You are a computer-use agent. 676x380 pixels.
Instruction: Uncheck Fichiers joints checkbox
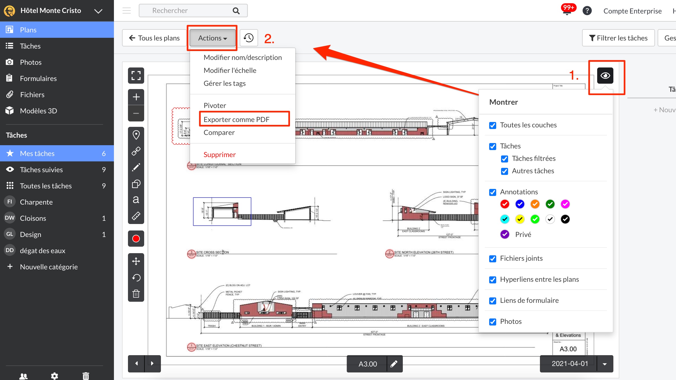pyautogui.click(x=493, y=259)
